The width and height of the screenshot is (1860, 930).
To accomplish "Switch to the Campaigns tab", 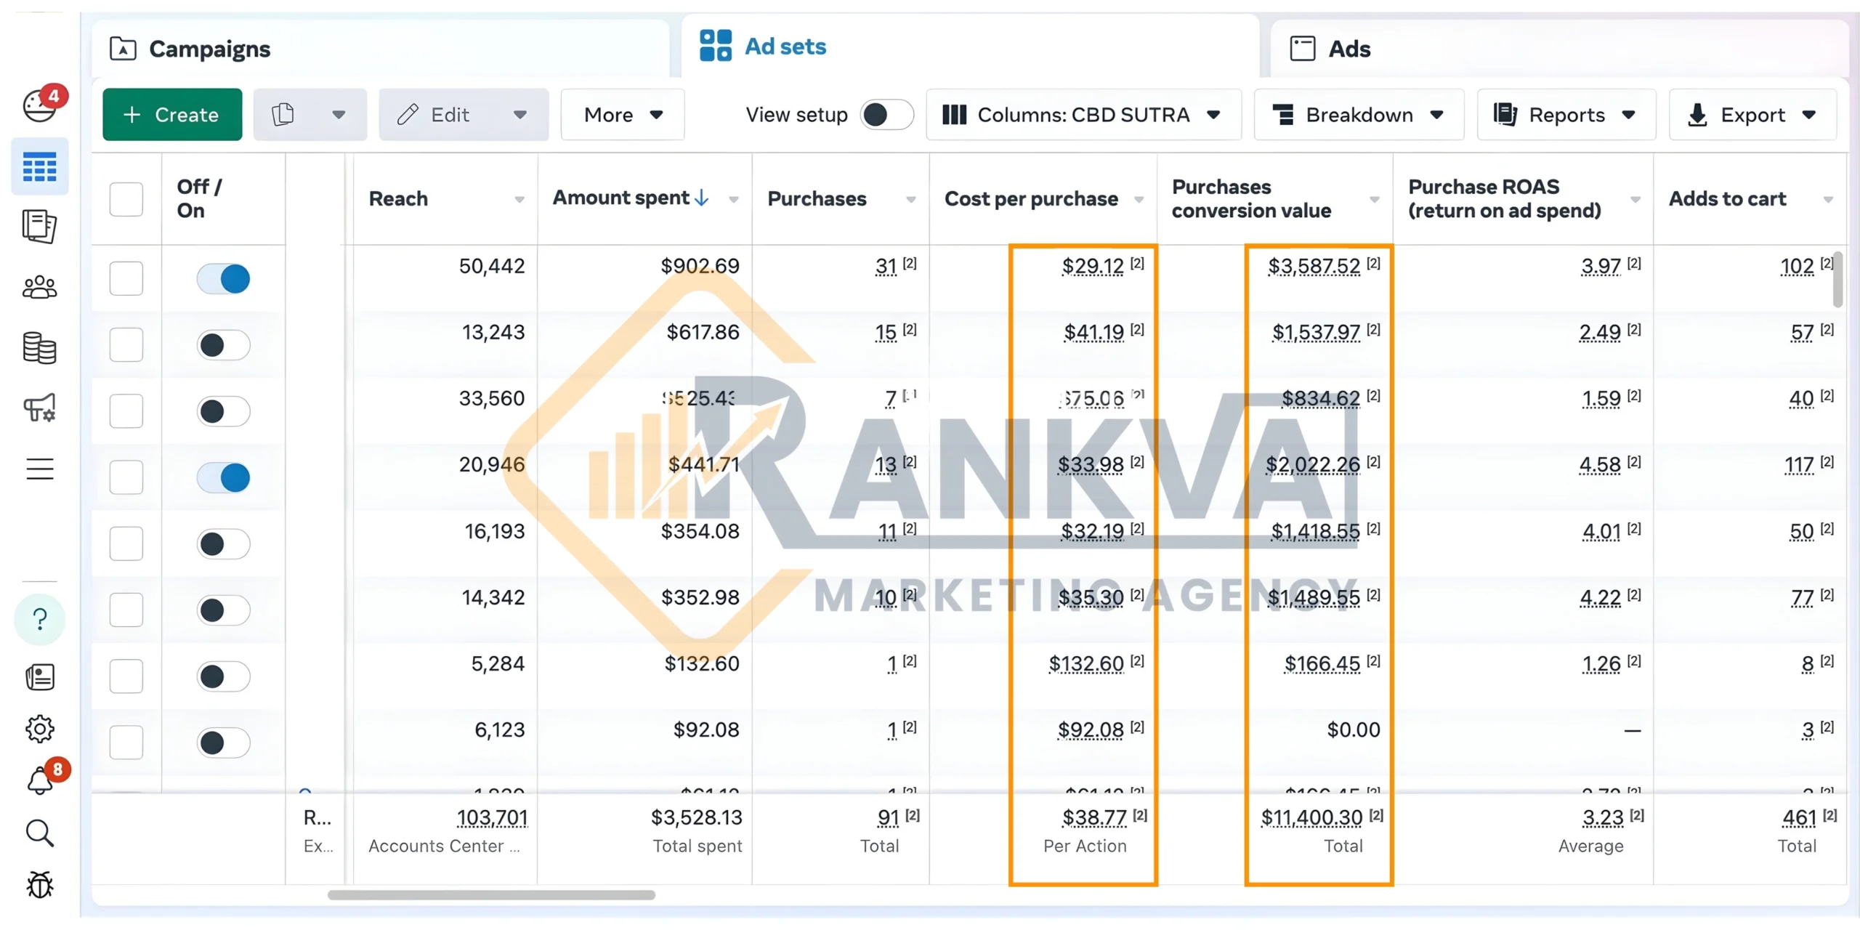I will (209, 49).
